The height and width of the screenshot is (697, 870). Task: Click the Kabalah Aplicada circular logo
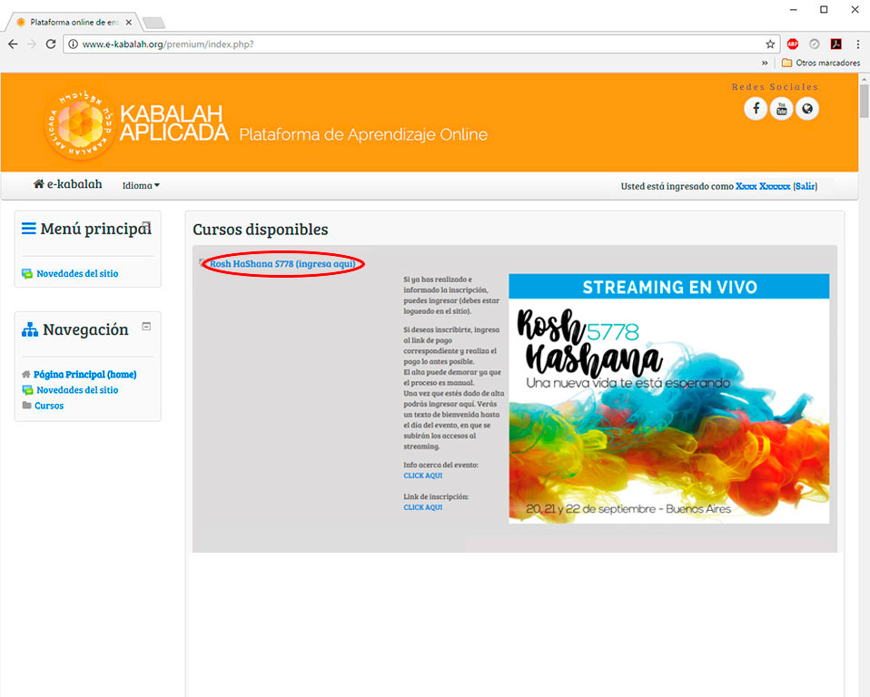(x=79, y=123)
